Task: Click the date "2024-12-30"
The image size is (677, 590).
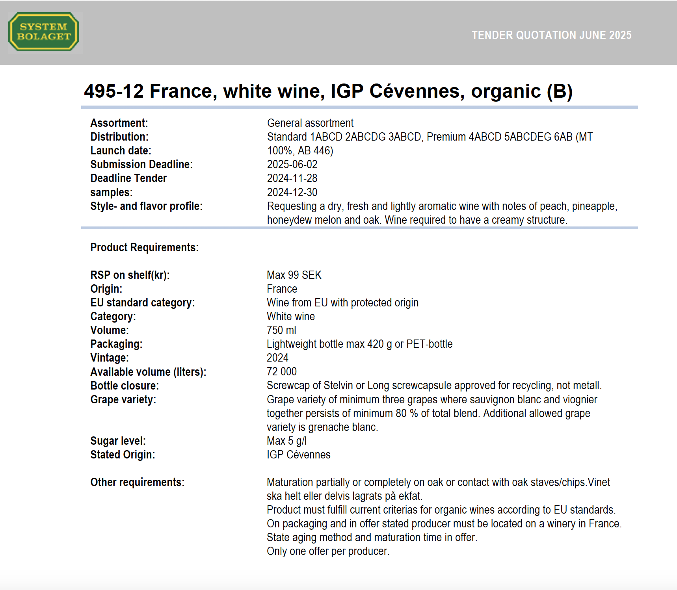Action: [292, 193]
